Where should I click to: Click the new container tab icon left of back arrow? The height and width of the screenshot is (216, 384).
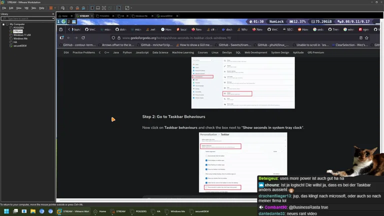(61, 37)
